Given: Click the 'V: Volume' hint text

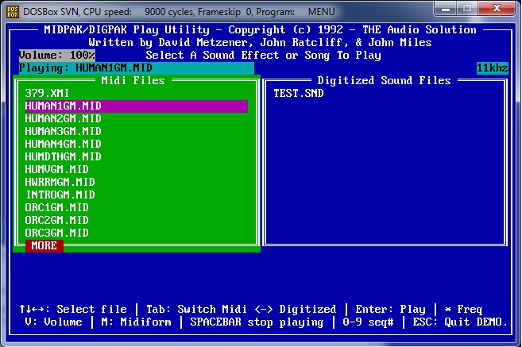Looking at the screenshot, I should [x=53, y=322].
